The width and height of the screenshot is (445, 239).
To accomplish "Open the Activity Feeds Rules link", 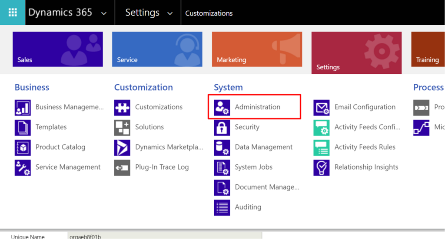I will point(365,147).
